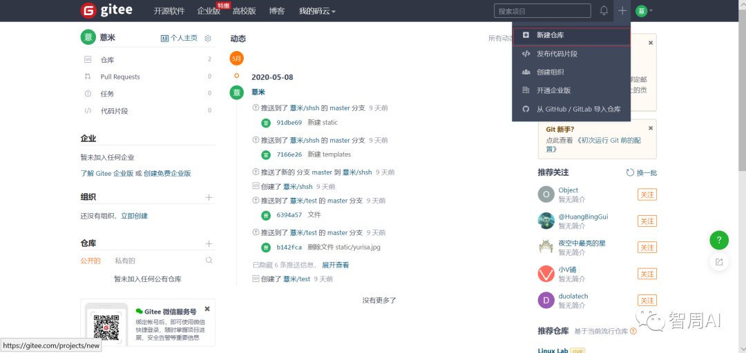Image resolution: width=746 pixels, height=353 pixels.
Task: Click the green help question mark button
Action: pyautogui.click(x=719, y=240)
